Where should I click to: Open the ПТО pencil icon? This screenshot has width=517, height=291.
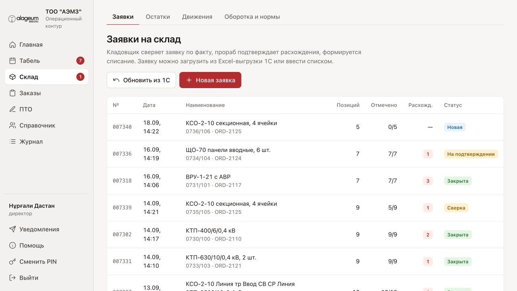(x=13, y=109)
